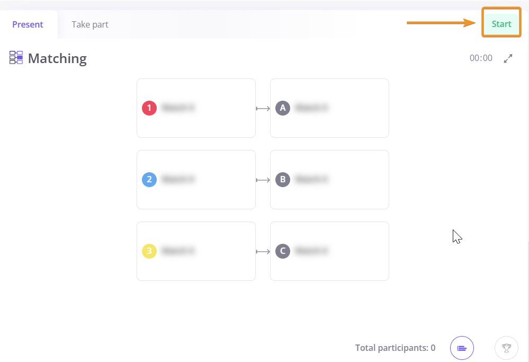Click the arrow linking 1 to A

click(263, 109)
